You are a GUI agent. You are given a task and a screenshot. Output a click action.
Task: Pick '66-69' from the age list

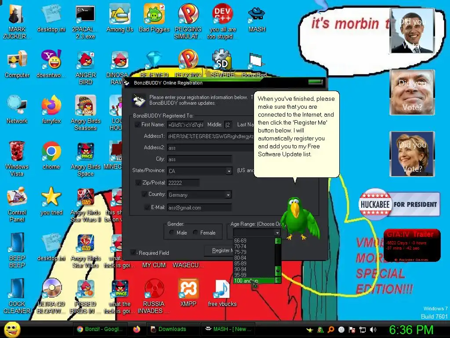coord(254,241)
